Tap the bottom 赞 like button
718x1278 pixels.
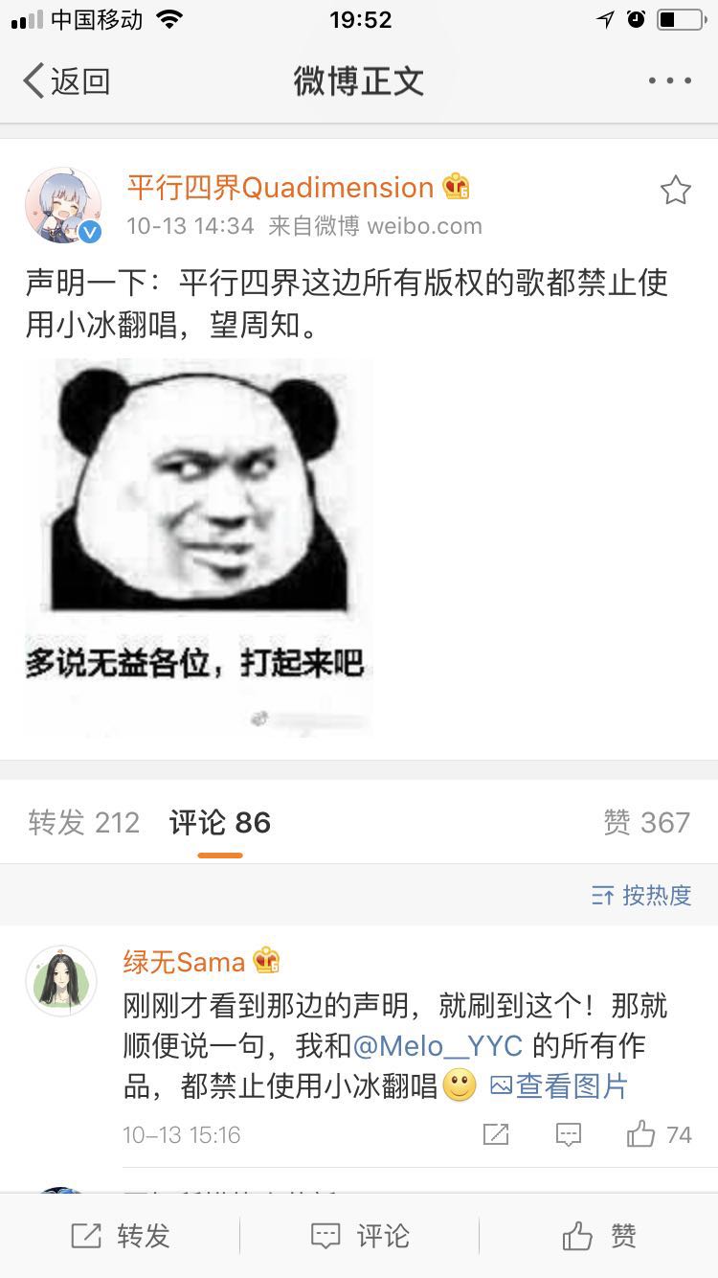598,1236
